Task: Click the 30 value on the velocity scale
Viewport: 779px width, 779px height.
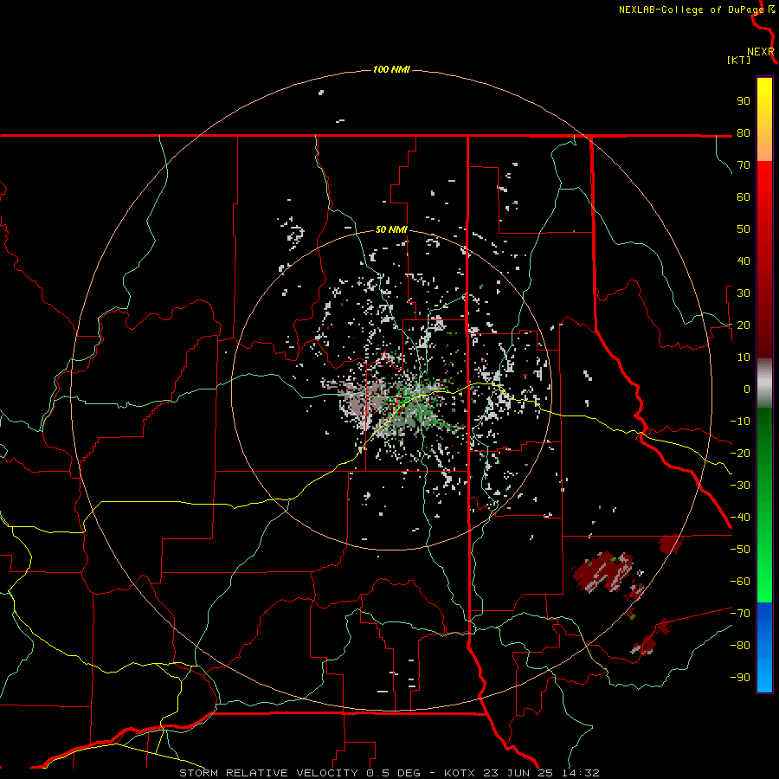Action: click(744, 293)
